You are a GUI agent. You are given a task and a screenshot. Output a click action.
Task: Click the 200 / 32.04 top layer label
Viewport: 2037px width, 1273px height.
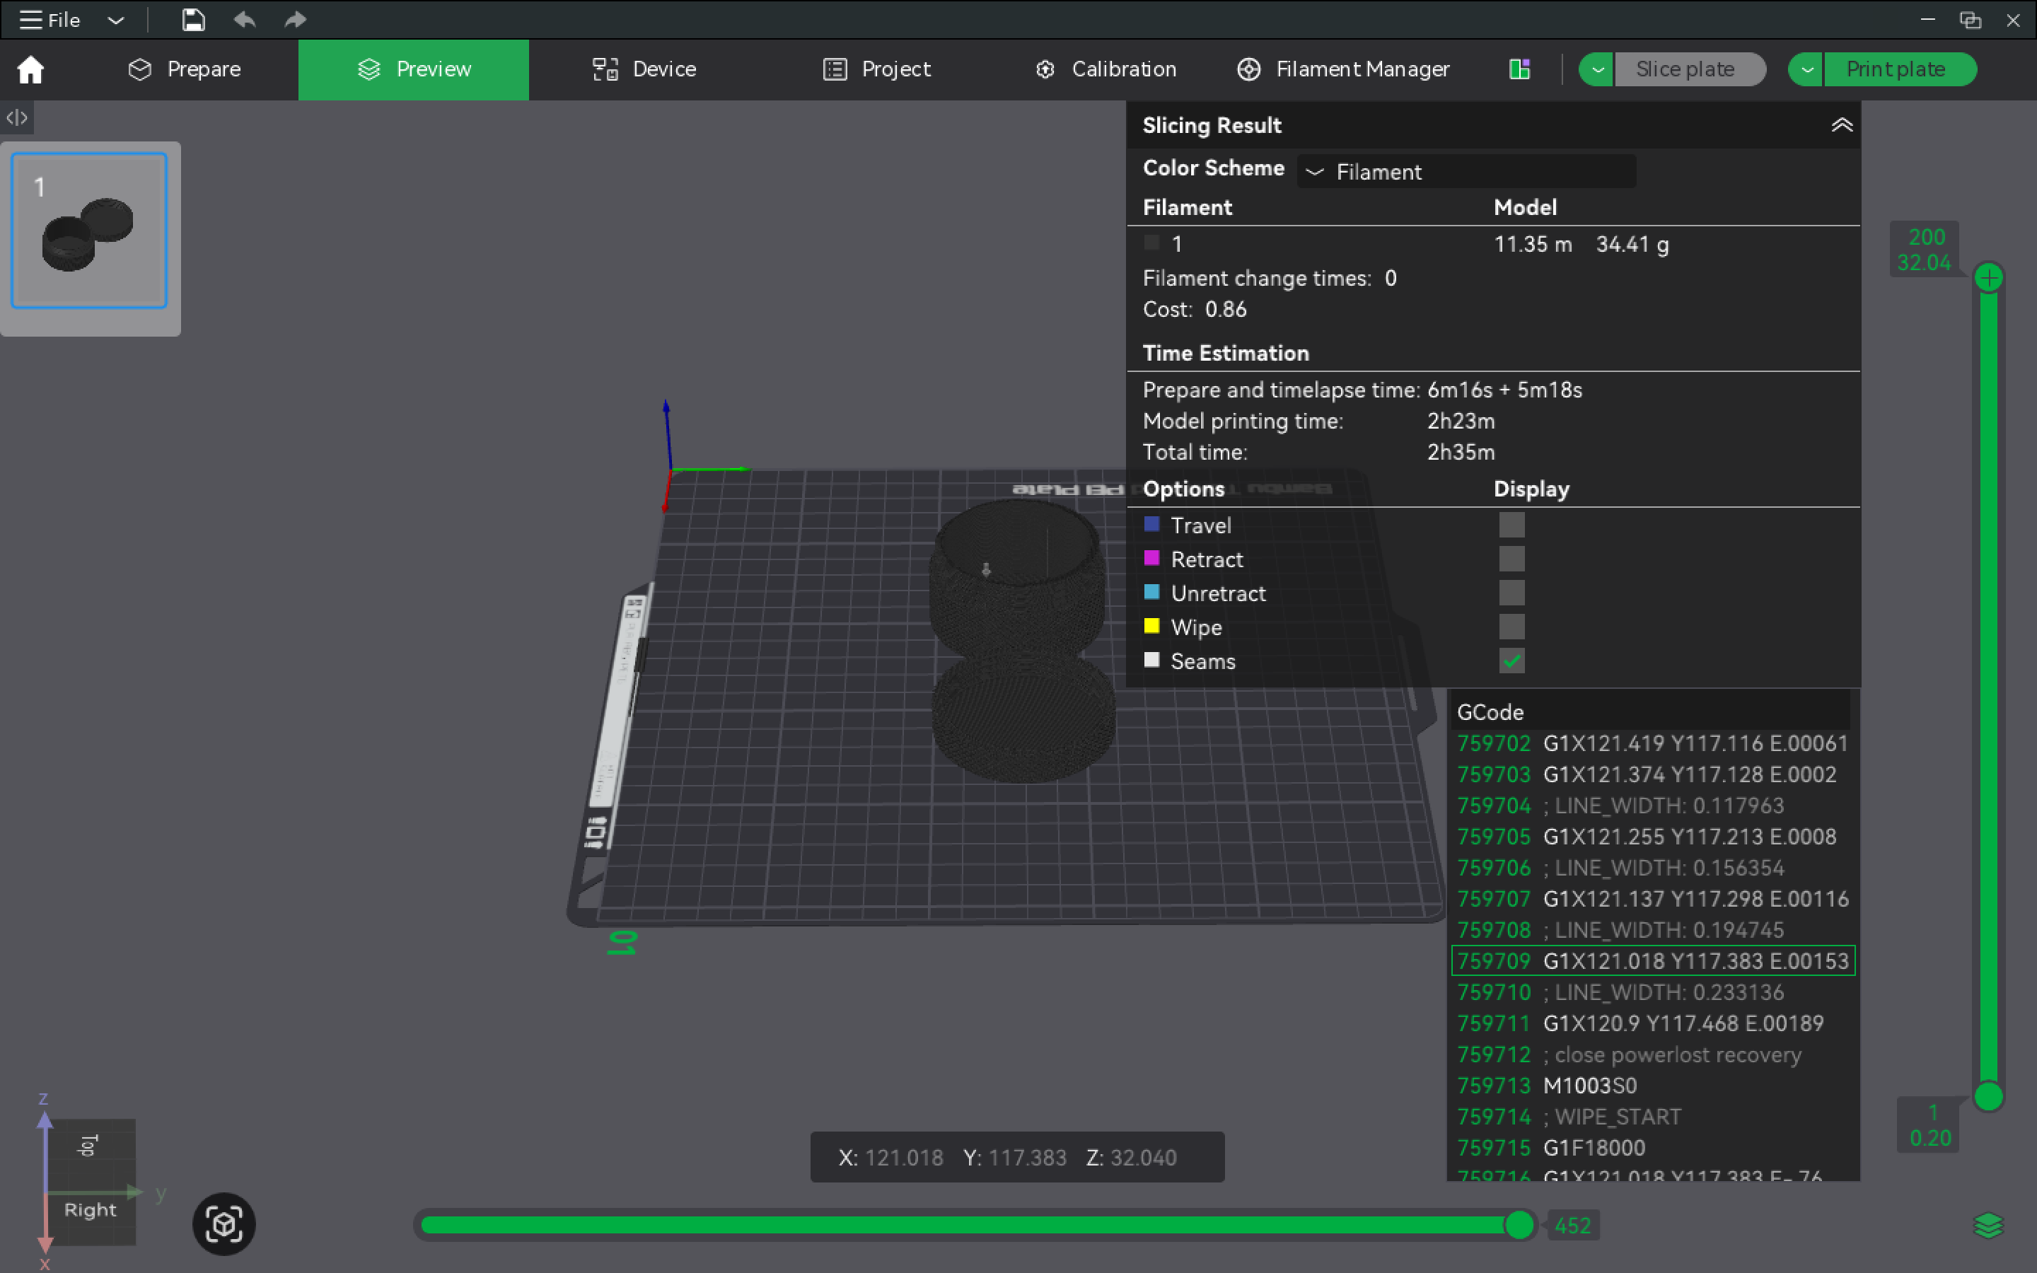pos(1925,250)
